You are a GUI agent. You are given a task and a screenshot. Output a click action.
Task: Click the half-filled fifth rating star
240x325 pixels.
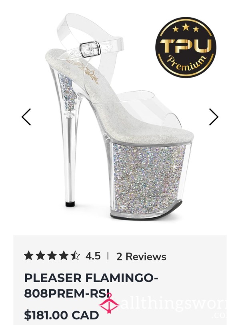tap(75, 256)
